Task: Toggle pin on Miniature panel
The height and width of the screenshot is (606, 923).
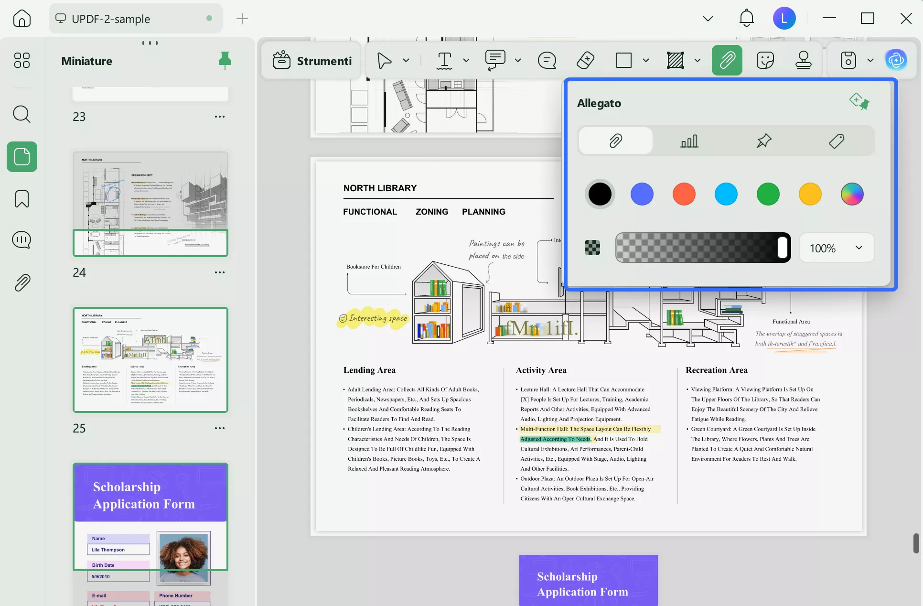Action: point(225,61)
